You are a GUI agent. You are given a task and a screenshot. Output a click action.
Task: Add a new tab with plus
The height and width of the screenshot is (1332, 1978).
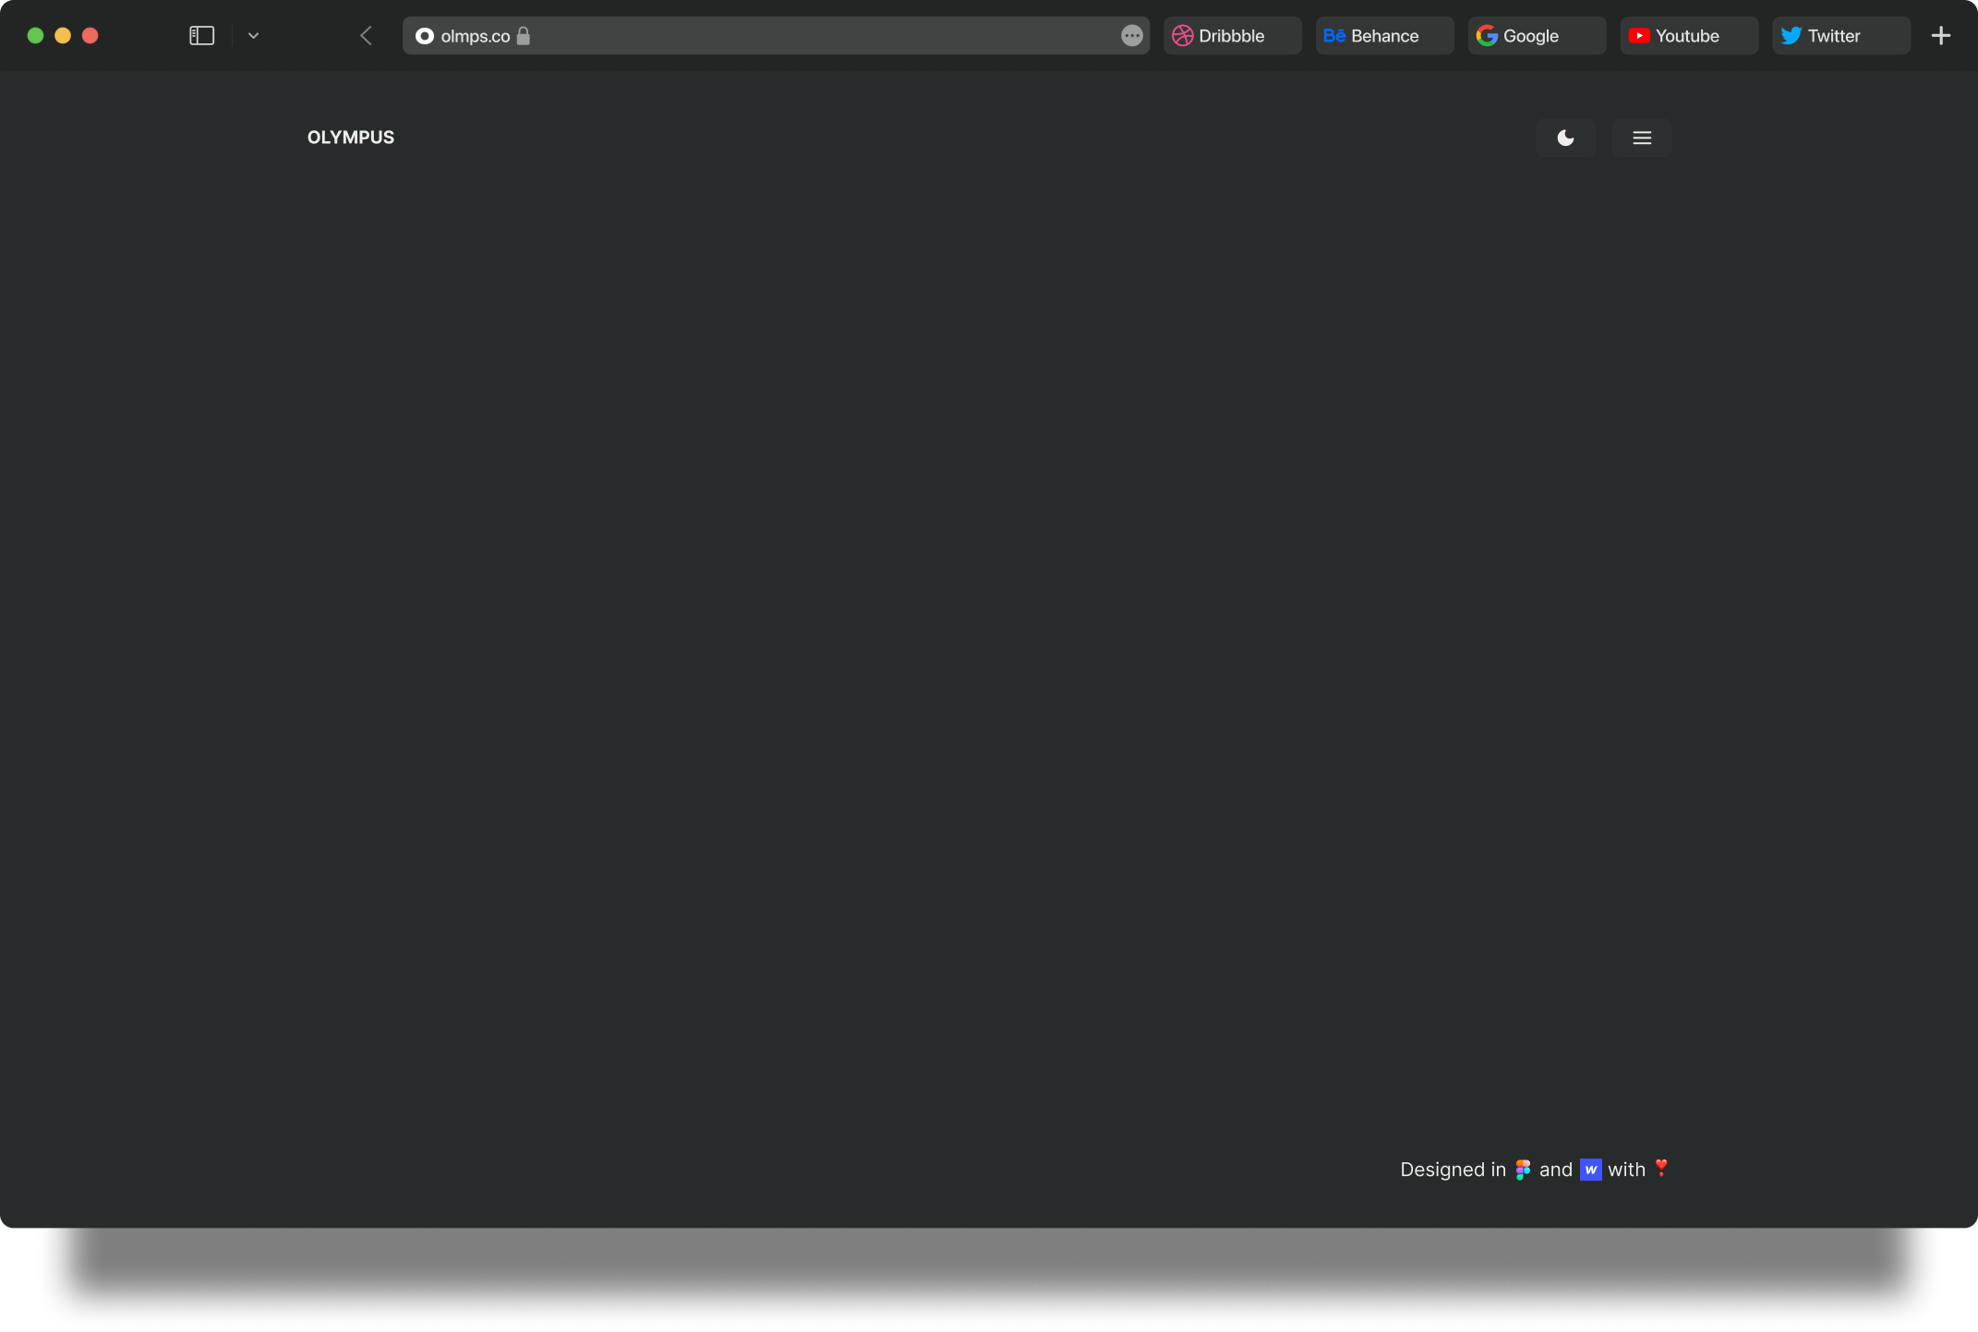tap(1940, 36)
